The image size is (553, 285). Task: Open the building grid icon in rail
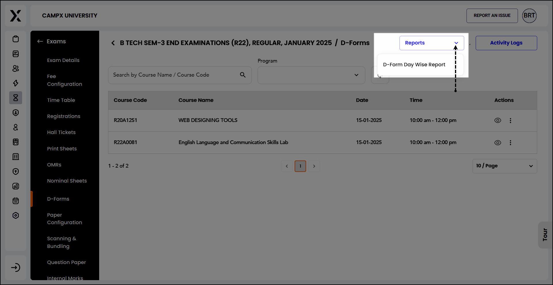coord(16,156)
